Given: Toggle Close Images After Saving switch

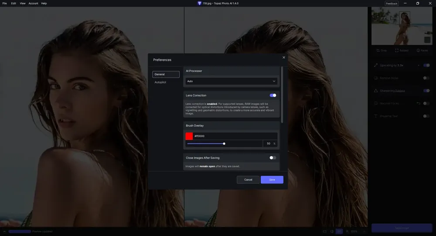Looking at the screenshot, I should (273, 158).
